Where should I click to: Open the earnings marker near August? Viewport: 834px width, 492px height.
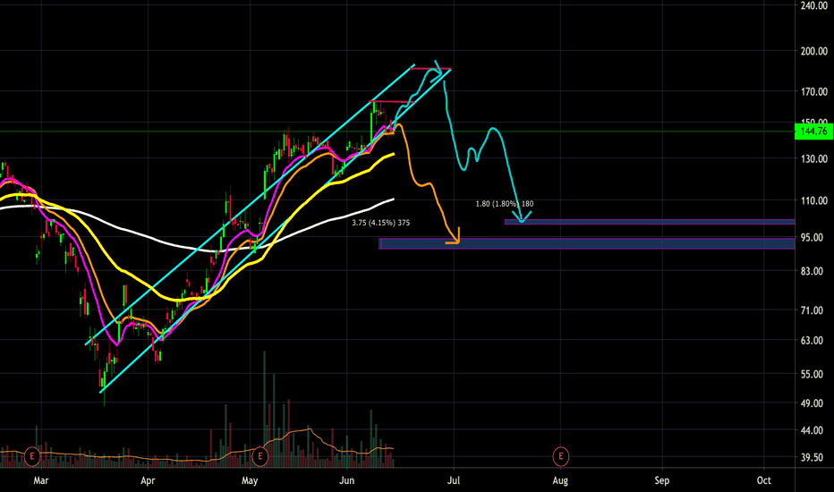point(560,456)
